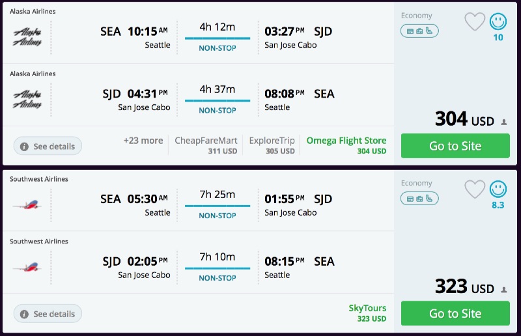Click the Southwest plane logo on outbound flight
Viewport: 521px width, 336px height.
[27, 204]
